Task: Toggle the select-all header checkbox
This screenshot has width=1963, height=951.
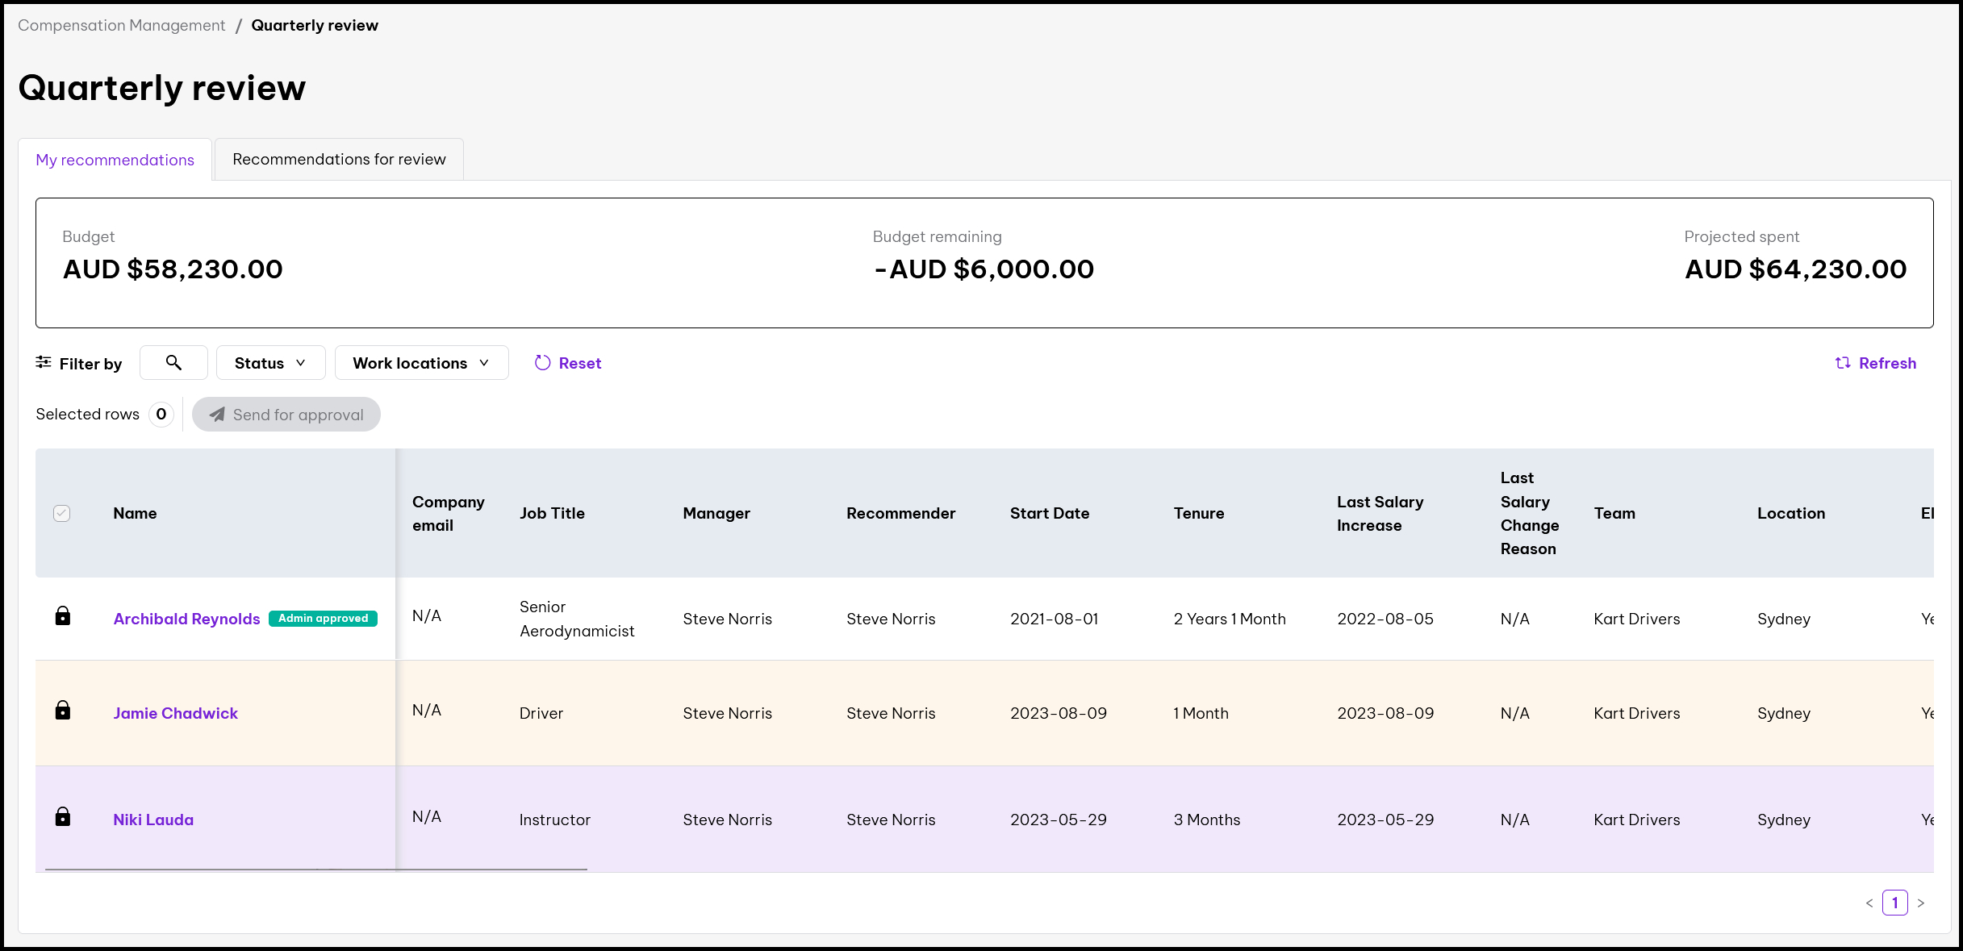Action: coord(62,513)
